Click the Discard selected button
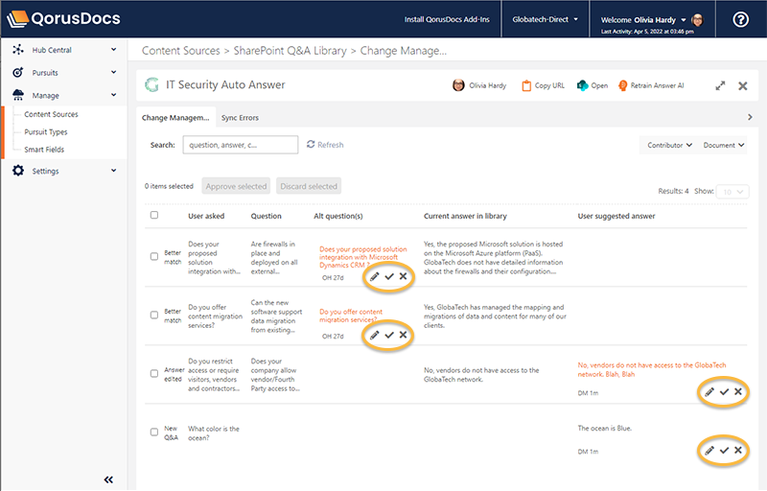 pyautogui.click(x=309, y=186)
